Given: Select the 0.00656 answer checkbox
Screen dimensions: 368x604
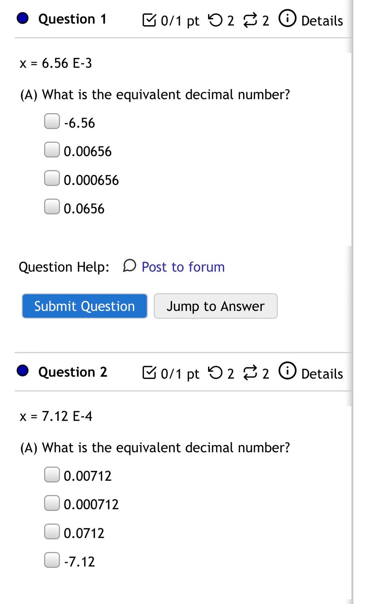Looking at the screenshot, I should [x=52, y=150].
